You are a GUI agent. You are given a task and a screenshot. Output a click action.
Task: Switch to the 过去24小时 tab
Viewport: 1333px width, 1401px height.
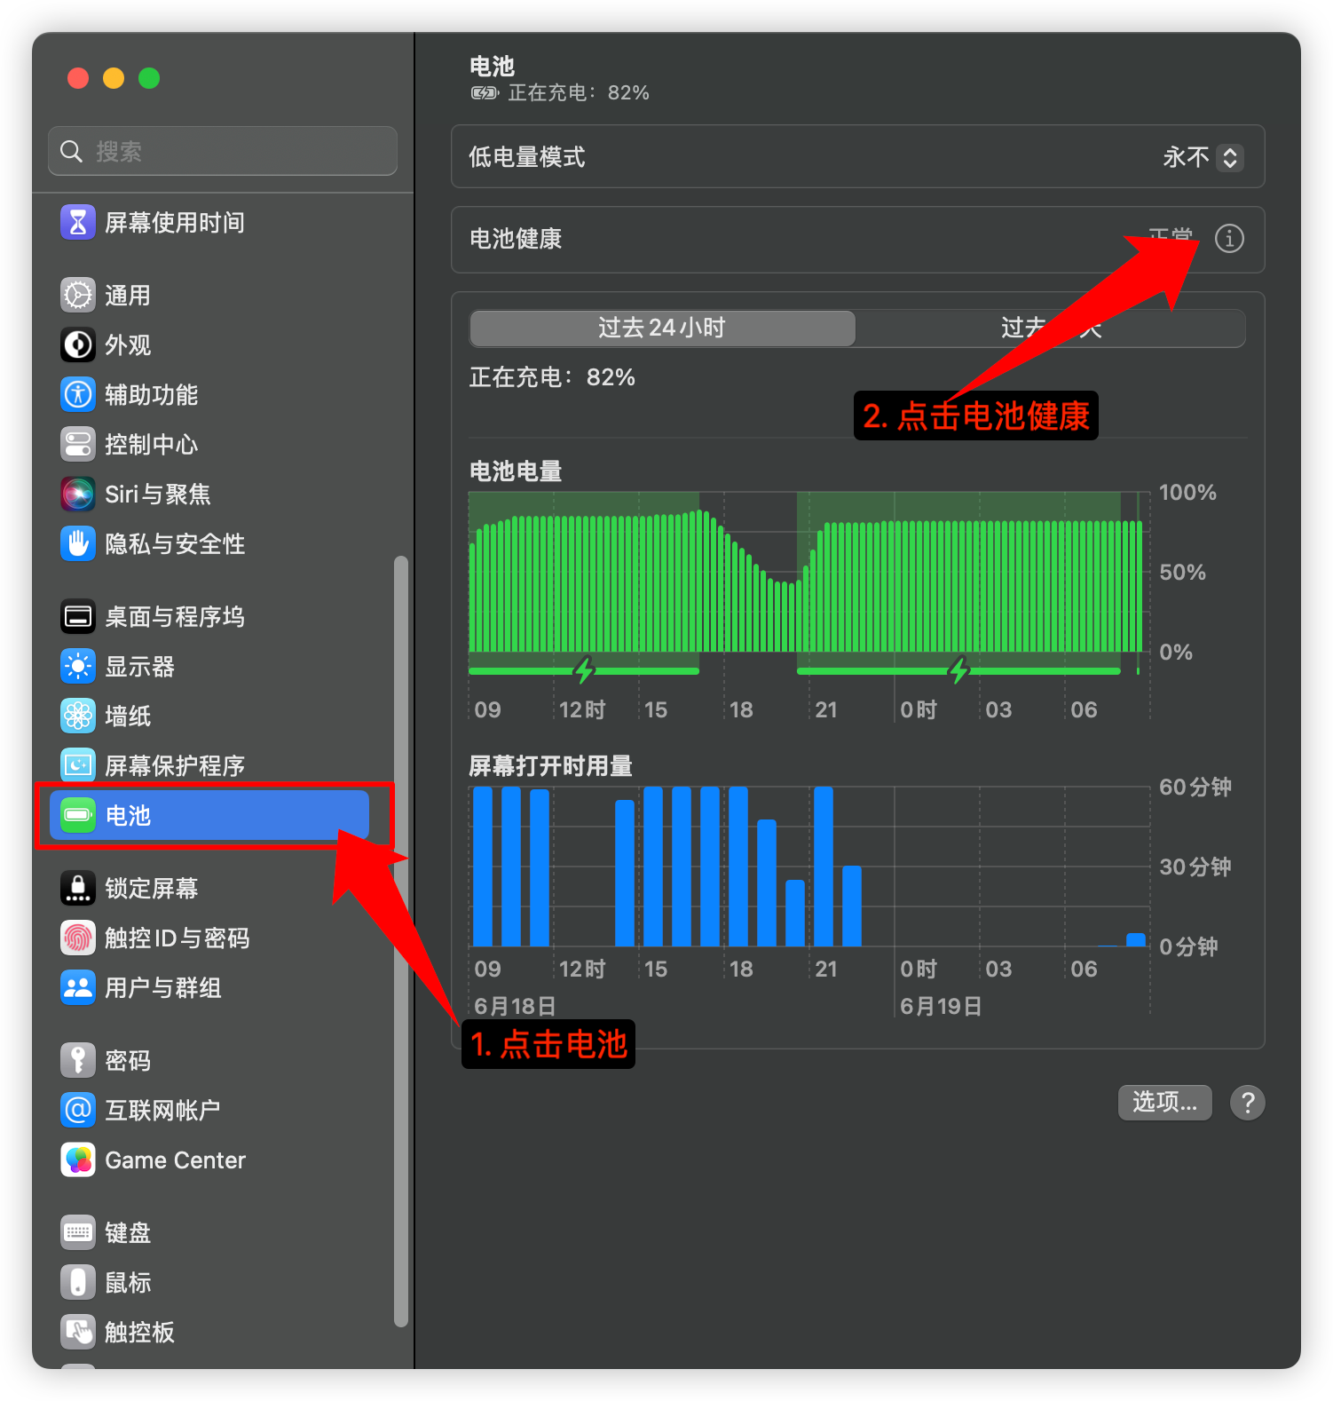pyautogui.click(x=662, y=328)
